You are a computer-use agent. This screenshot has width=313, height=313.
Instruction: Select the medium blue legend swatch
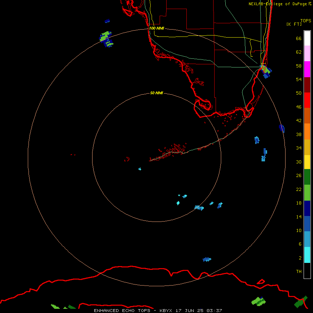pos(307,224)
